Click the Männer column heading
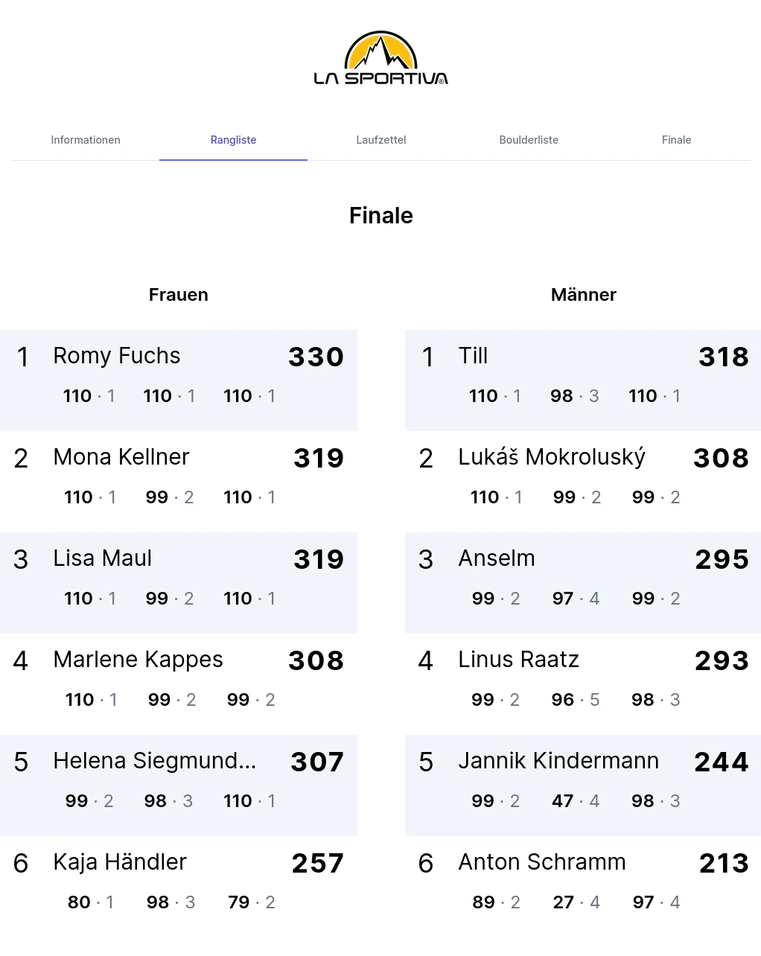Screen dimensions: 761x956 [x=584, y=295]
